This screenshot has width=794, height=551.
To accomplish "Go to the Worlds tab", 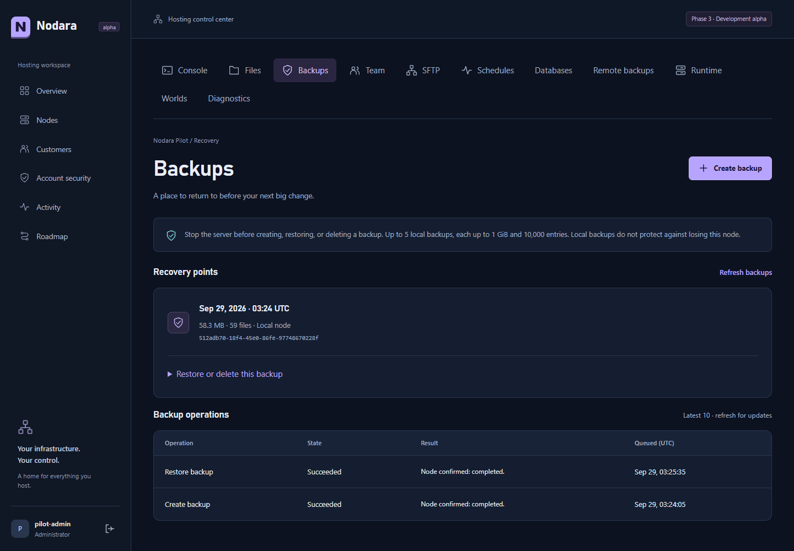I will (174, 99).
